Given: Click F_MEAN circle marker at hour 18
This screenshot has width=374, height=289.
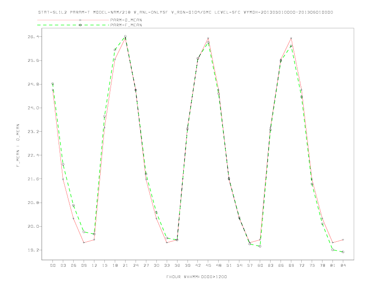Looking at the screenshot, I should click(x=115, y=50).
